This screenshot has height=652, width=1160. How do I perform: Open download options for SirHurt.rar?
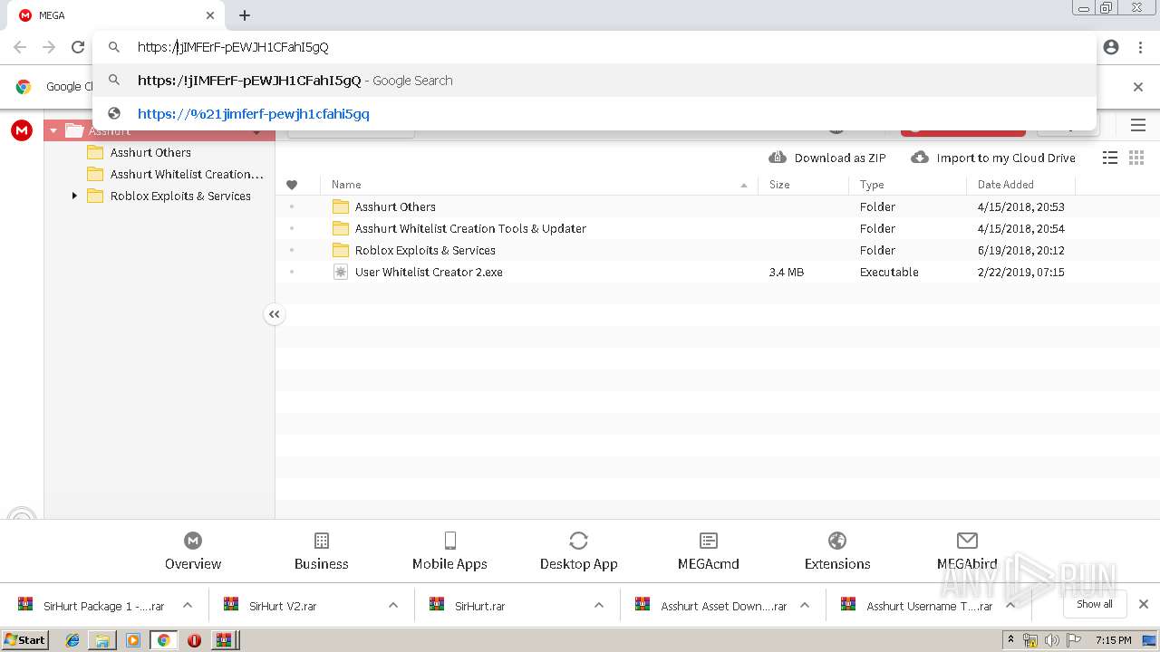point(599,606)
